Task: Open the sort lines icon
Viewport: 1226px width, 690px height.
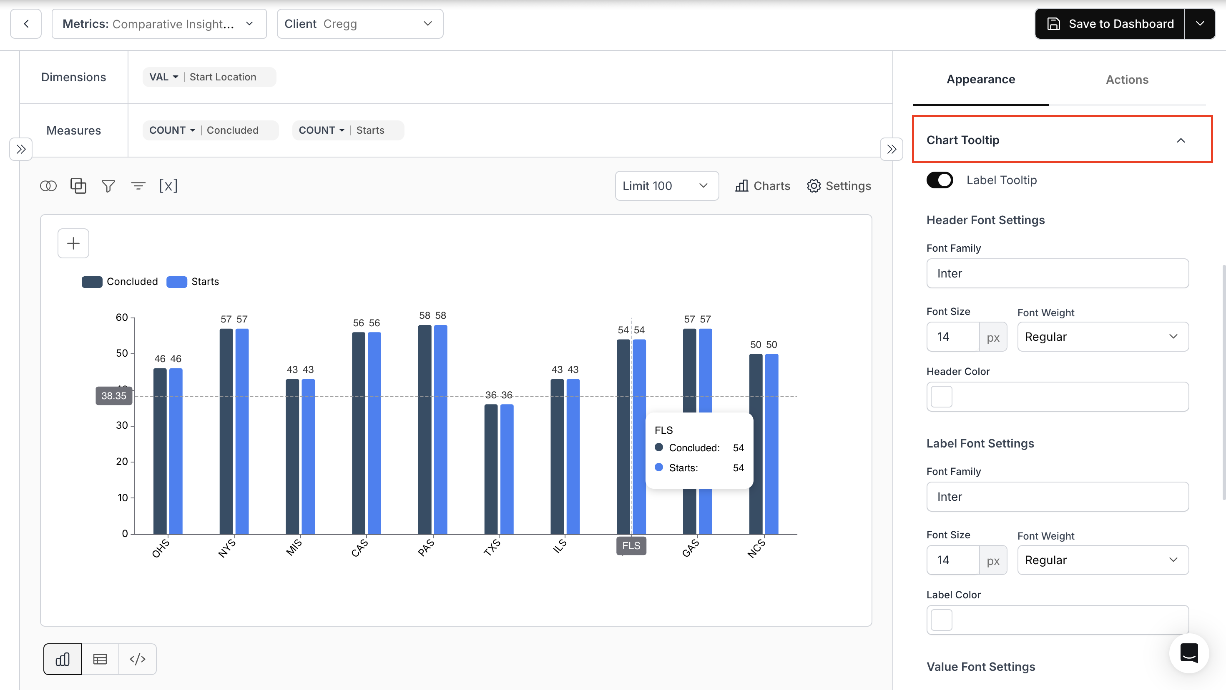Action: (x=138, y=186)
